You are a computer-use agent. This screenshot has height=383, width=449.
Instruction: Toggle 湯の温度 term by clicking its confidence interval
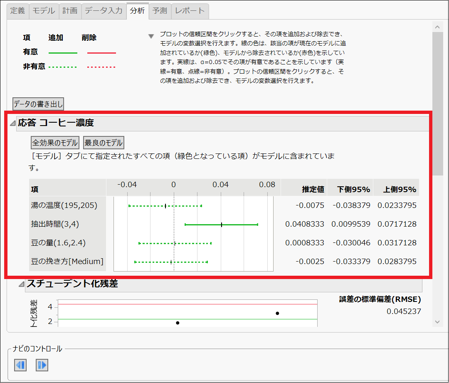(x=165, y=205)
